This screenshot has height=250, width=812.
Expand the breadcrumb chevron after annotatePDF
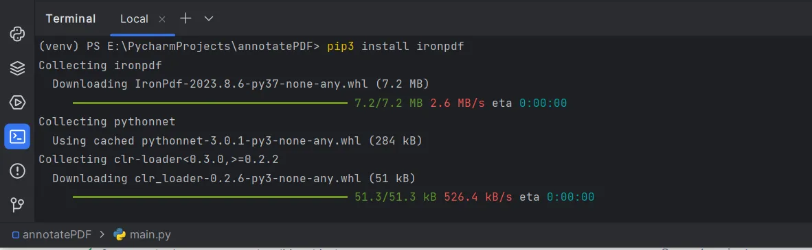point(102,234)
